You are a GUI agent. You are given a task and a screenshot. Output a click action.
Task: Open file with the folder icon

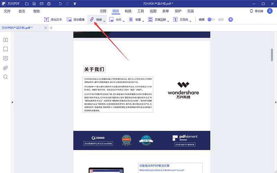pyautogui.click(x=27, y=3)
